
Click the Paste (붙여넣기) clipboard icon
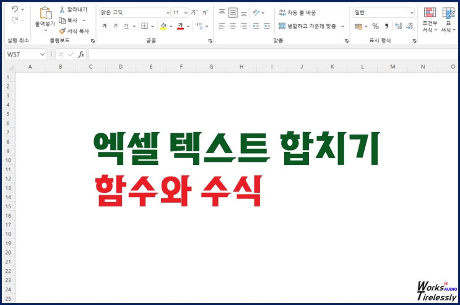click(x=45, y=13)
